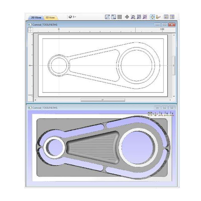Viewport: 201px width, 201px height.
Task: Click the 2D window Conrod_TOOLPATHS document icon
Action: click(x=30, y=25)
